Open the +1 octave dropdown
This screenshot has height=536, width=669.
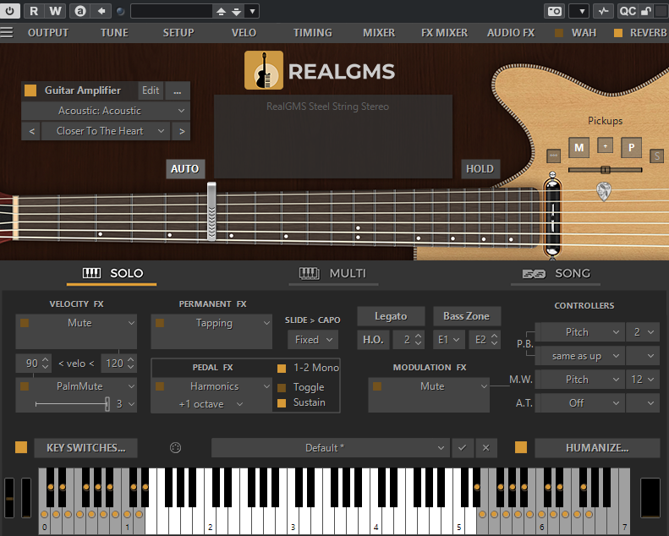211,404
